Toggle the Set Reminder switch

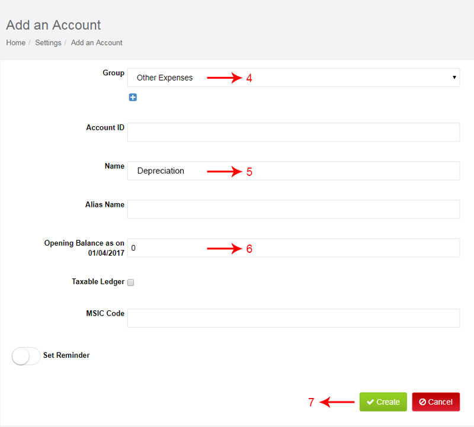point(26,356)
